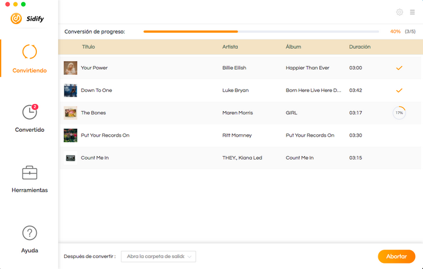Click the album name GIRL
The height and width of the screenshot is (269, 423).
(x=291, y=113)
